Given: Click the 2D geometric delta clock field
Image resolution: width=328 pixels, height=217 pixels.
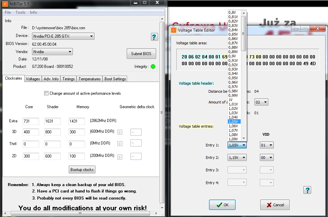Looking at the screenshot, I should 136,156.
